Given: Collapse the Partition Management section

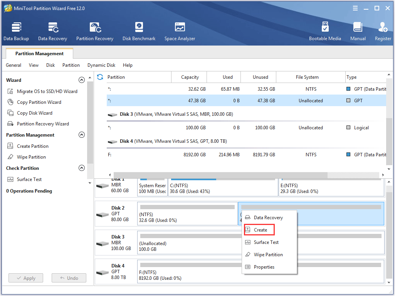Looking at the screenshot, I should (82, 135).
